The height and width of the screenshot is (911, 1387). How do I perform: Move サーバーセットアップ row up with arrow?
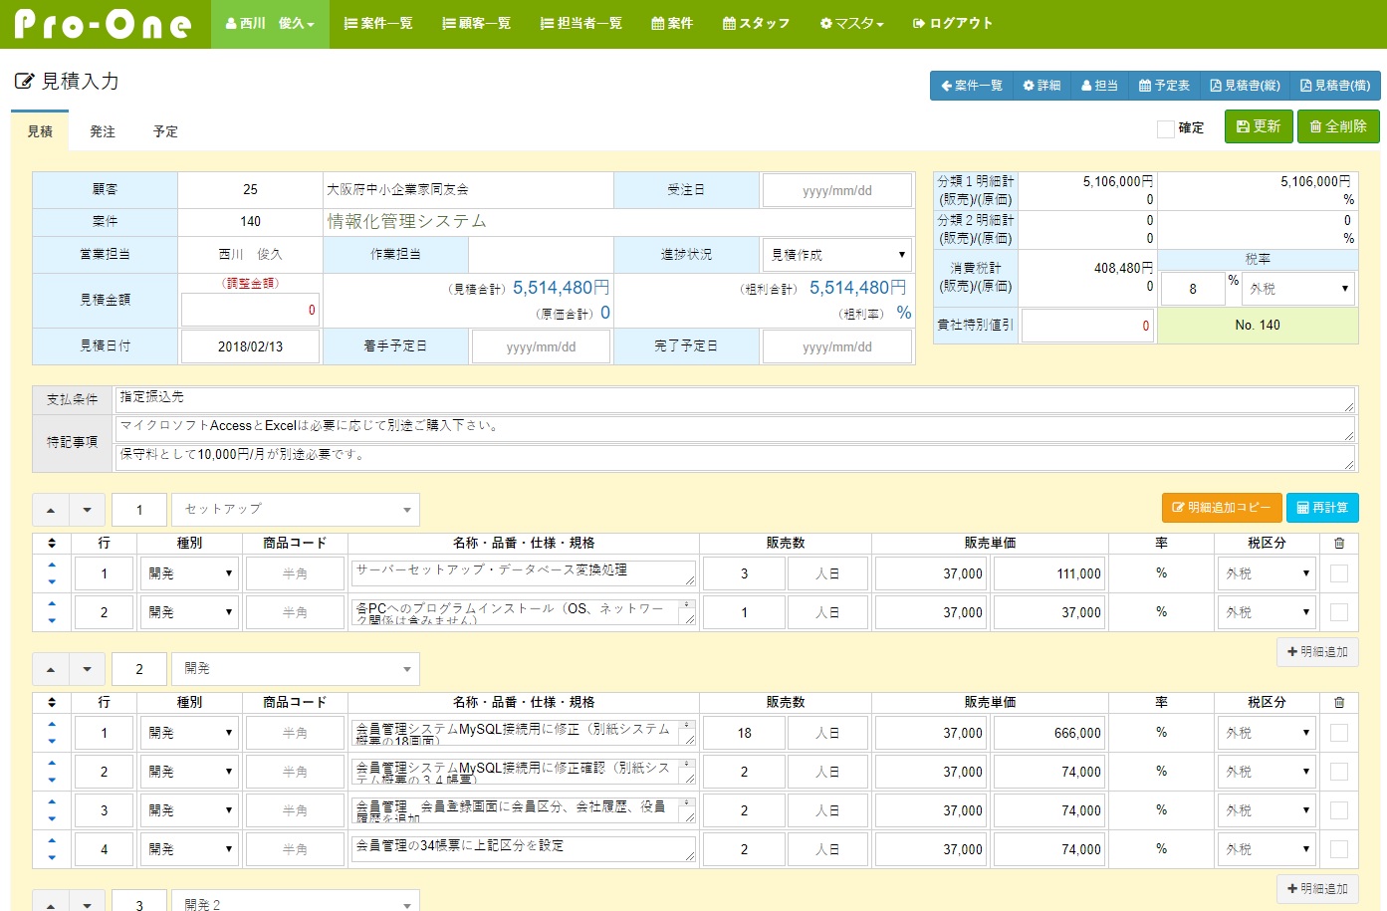(x=52, y=565)
